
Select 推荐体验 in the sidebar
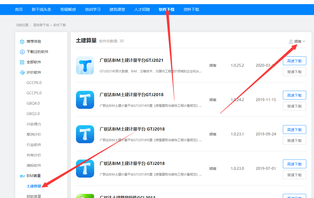[x=34, y=41]
